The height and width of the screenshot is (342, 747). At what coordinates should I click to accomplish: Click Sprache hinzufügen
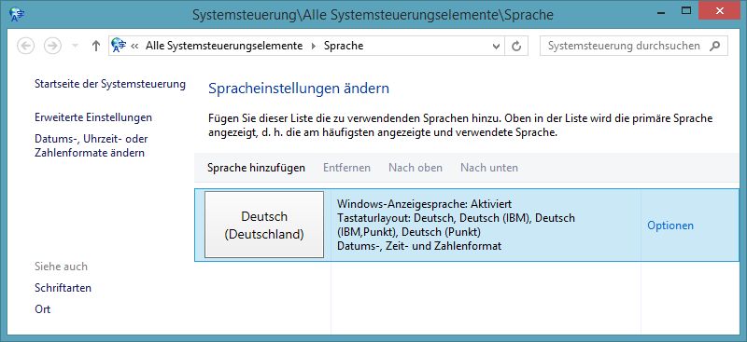256,168
